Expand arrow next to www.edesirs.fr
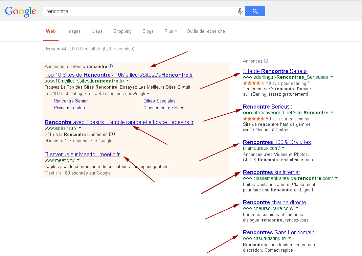 [80, 128]
